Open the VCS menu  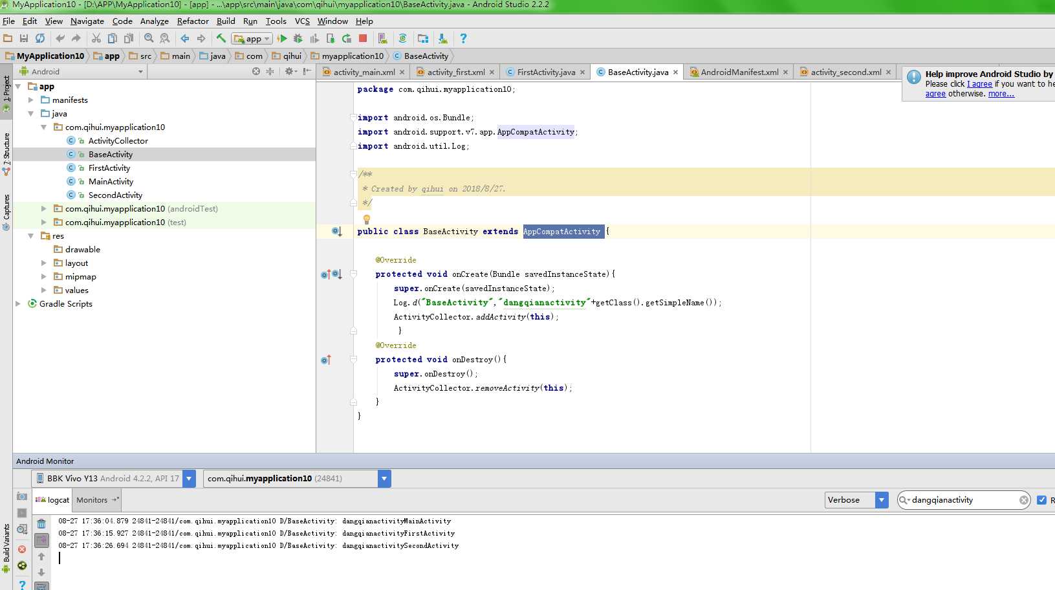point(302,21)
